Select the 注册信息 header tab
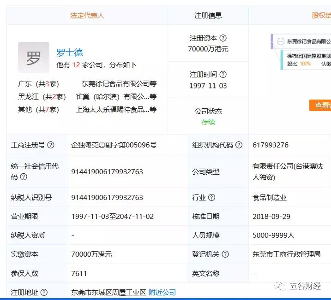 pos(208,16)
